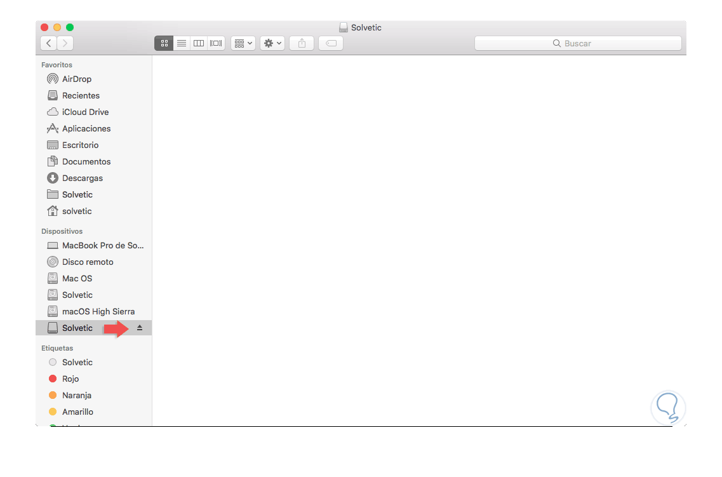Go forward with the right chevron button
Image resolution: width=722 pixels, height=477 pixels.
(65, 43)
